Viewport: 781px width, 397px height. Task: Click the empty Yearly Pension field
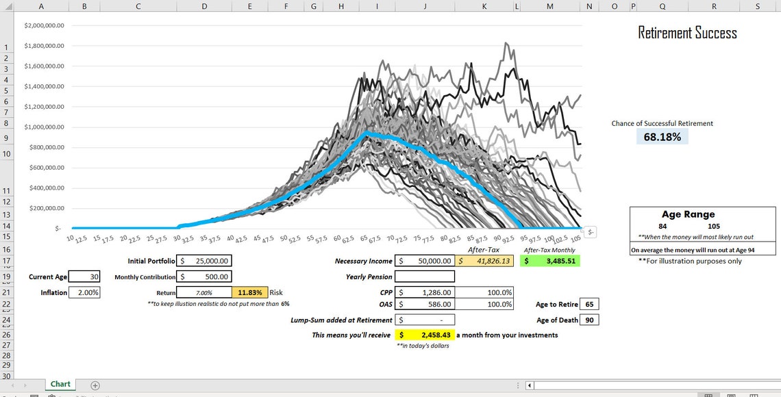tap(425, 277)
